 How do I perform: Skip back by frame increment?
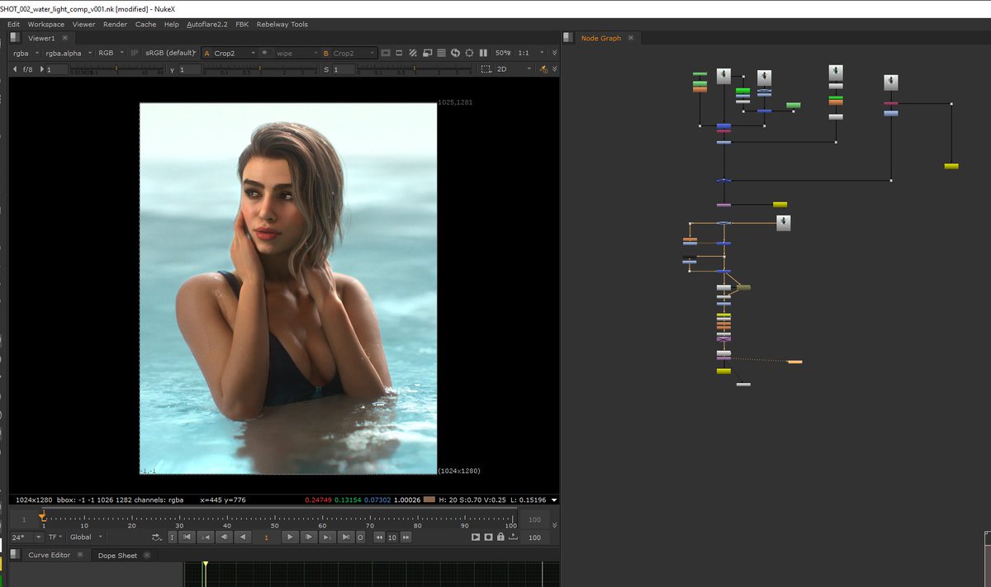click(x=380, y=537)
